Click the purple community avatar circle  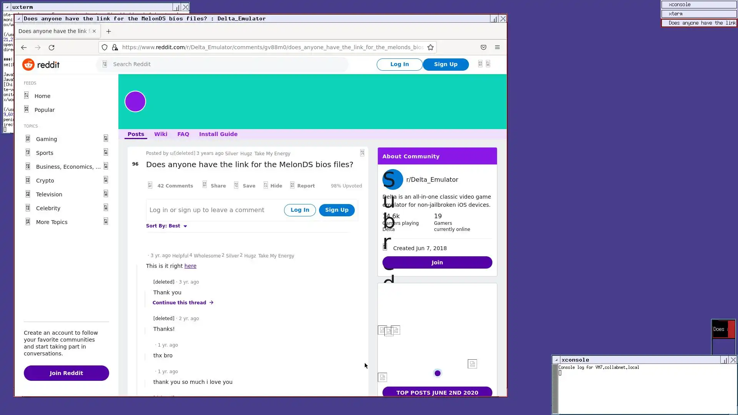point(135,101)
